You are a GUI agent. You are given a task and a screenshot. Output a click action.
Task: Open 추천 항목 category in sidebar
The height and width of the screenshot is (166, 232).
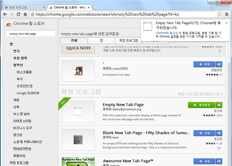(x=20, y=58)
